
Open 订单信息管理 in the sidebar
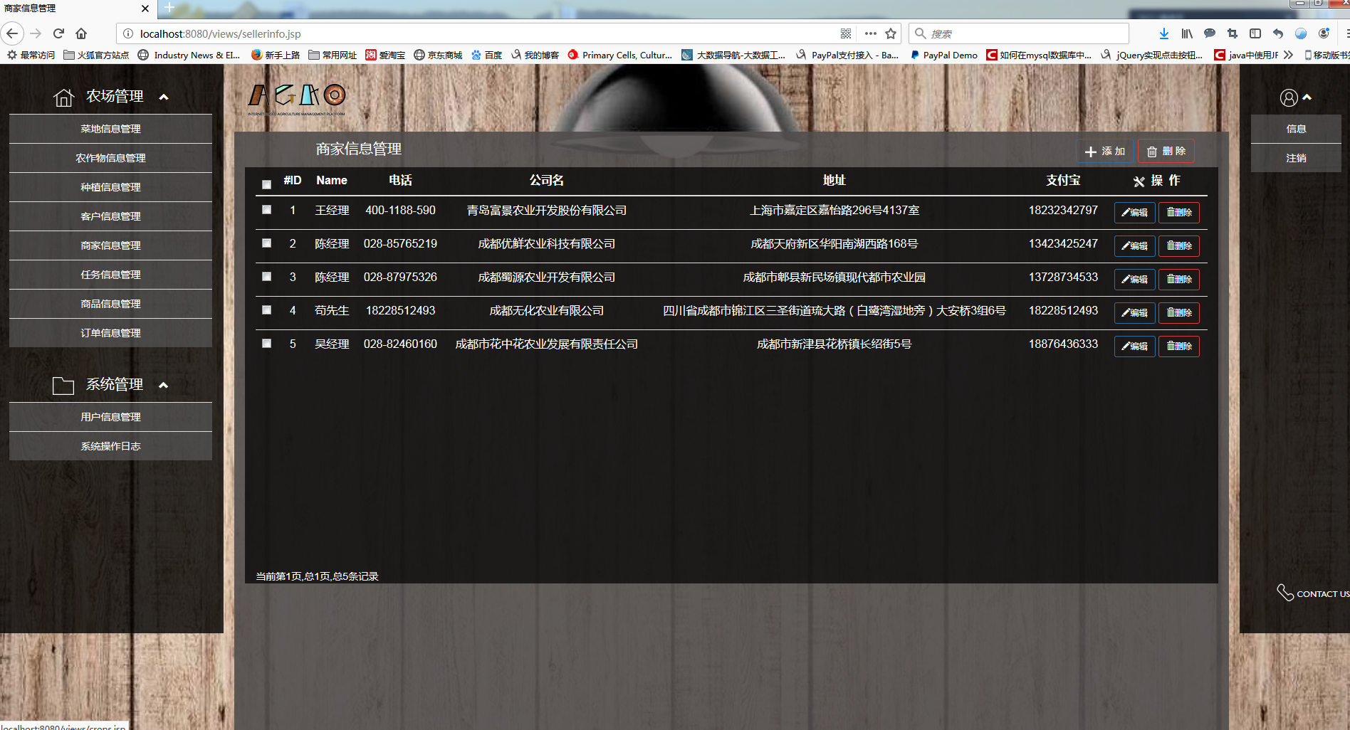pyautogui.click(x=110, y=333)
